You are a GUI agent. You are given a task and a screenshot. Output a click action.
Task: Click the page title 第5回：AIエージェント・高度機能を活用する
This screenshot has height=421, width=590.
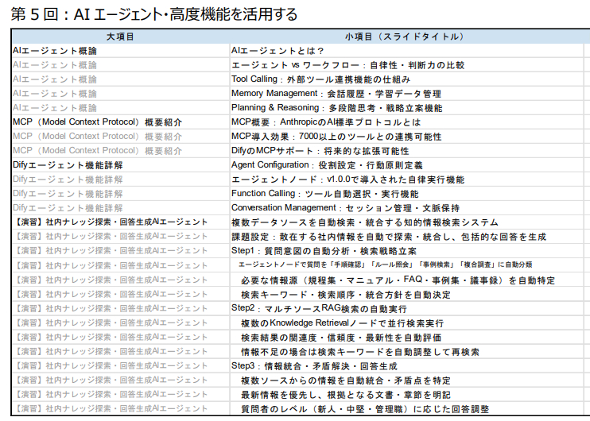click(x=153, y=14)
